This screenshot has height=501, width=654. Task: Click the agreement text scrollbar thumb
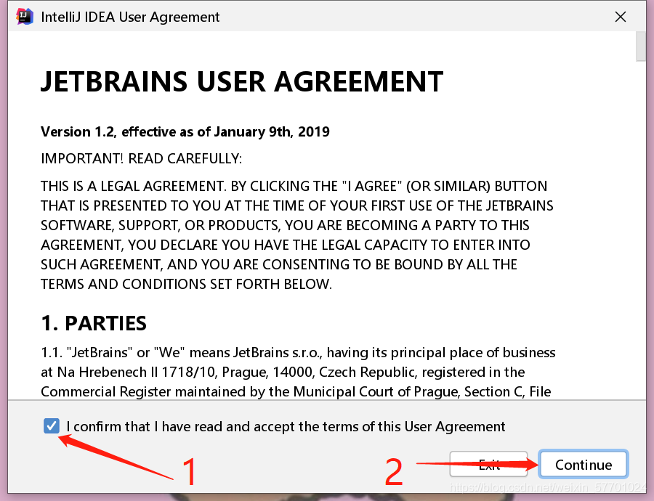coord(641,46)
